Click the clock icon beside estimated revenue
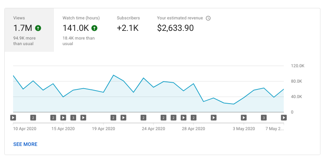The image size is (324, 159). tap(208, 18)
